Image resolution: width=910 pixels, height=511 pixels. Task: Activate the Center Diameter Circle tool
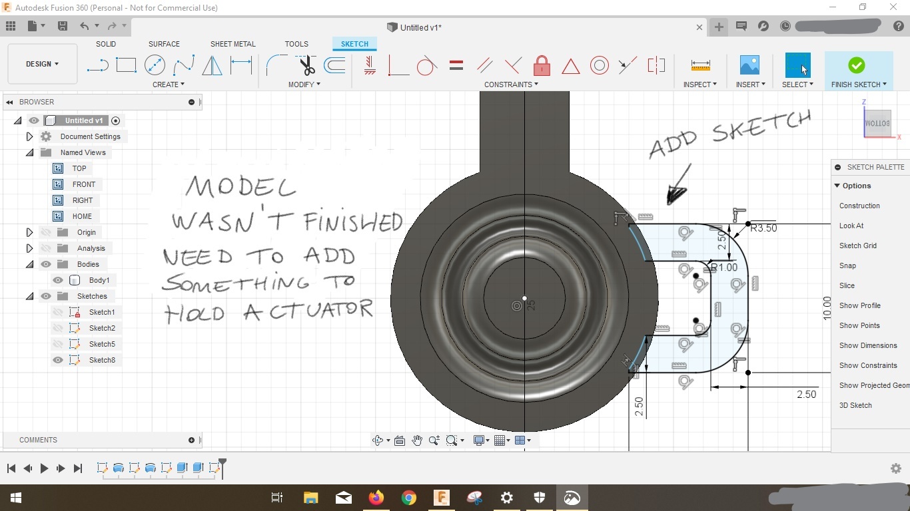pos(155,65)
